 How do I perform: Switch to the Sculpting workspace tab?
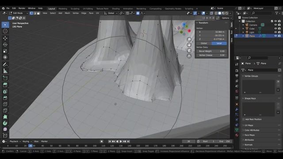point(75,9)
